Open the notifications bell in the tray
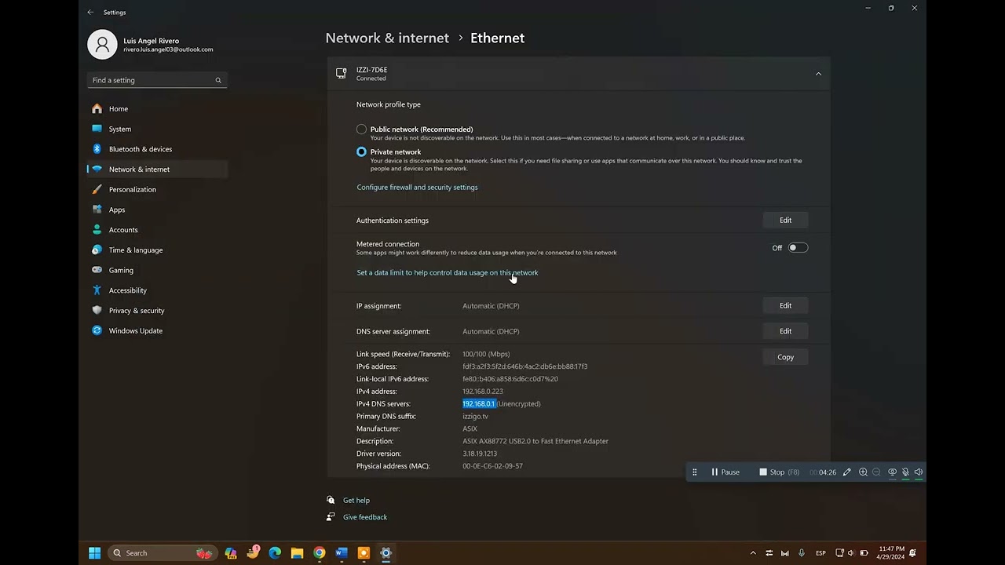1005x565 pixels. coord(913,553)
